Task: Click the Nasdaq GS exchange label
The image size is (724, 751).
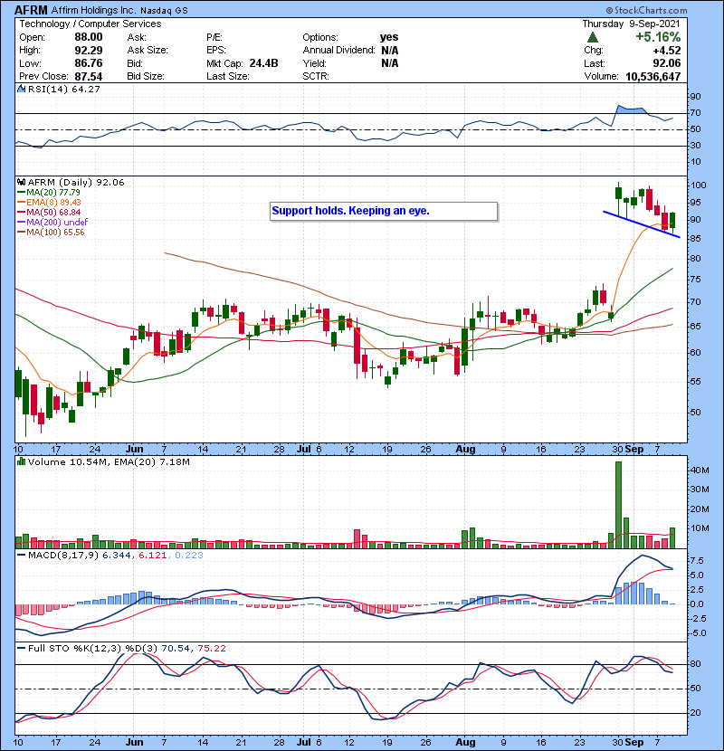Action: click(164, 11)
